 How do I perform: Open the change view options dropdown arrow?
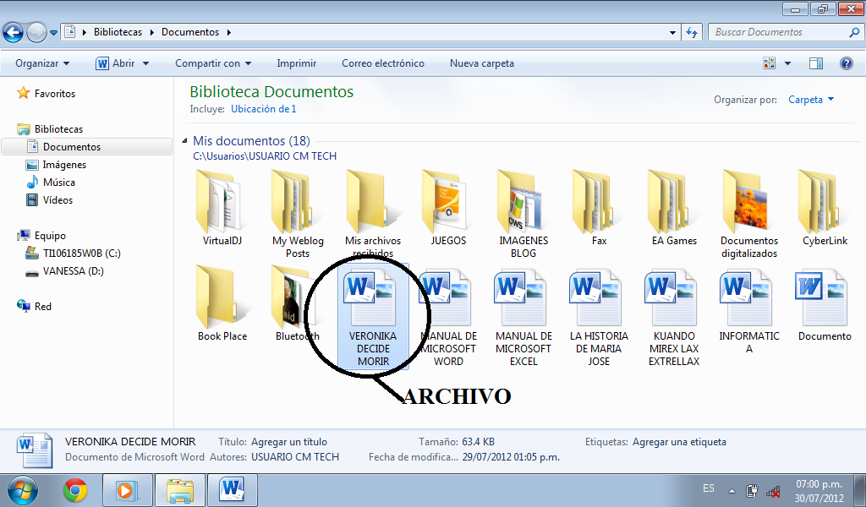787,63
